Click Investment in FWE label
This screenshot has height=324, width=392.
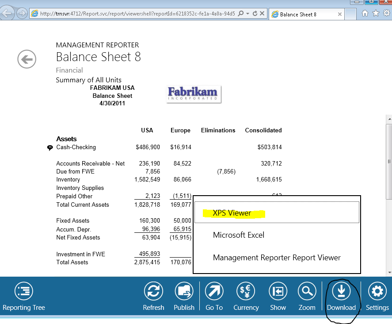click(80, 254)
